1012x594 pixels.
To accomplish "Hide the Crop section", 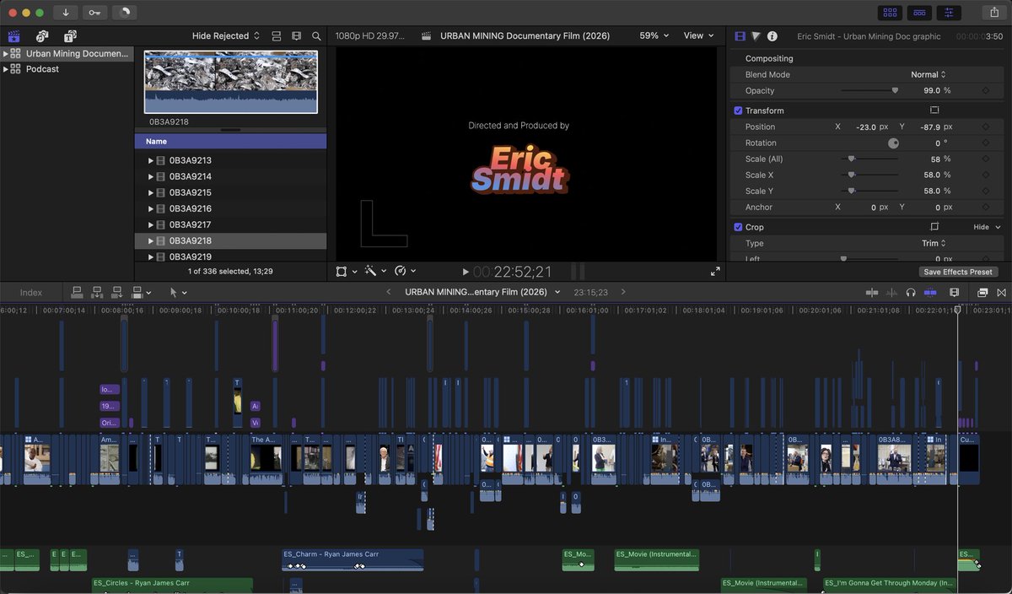I will click(987, 227).
